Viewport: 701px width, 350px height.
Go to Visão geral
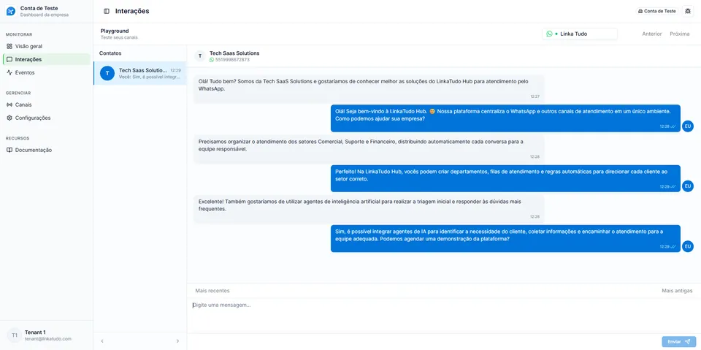click(47, 46)
